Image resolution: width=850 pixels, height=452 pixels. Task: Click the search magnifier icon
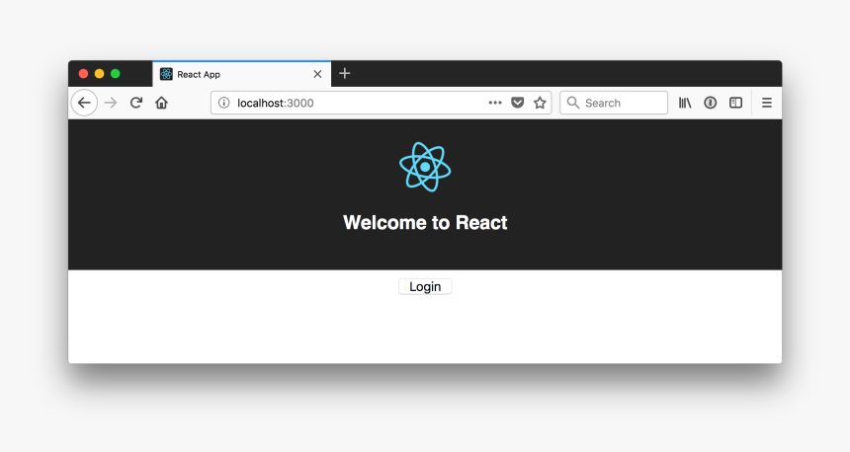[x=573, y=103]
